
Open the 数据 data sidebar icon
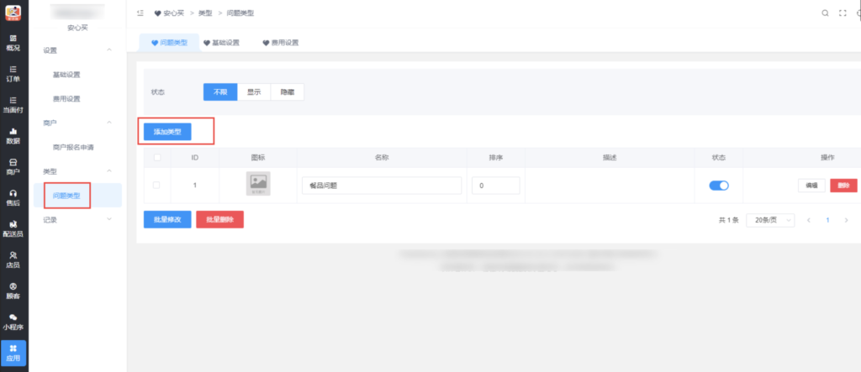(13, 136)
